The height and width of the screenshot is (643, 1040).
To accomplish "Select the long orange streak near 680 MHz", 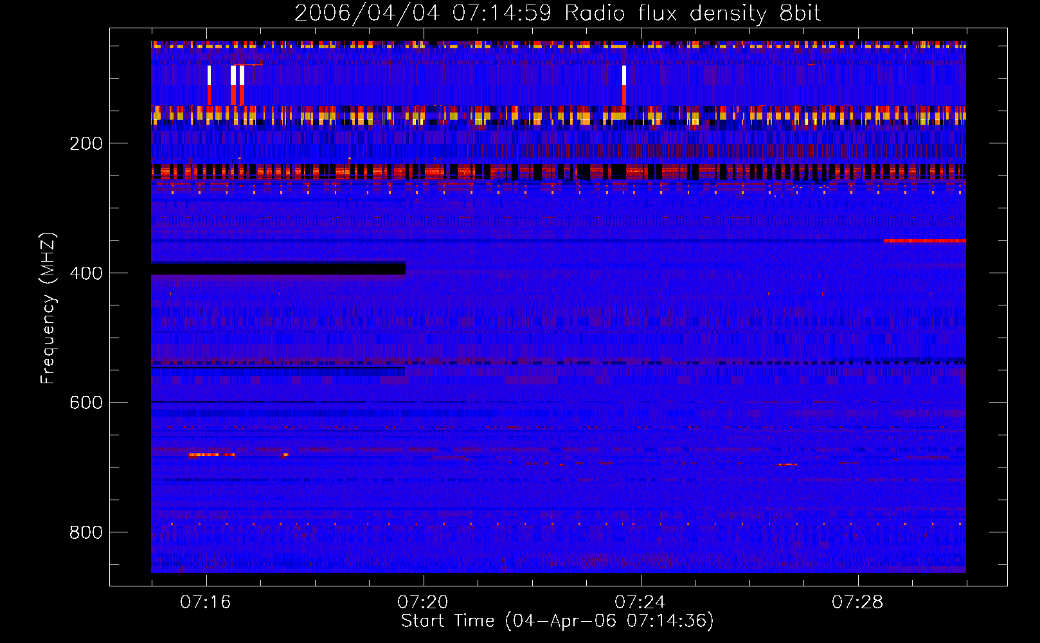I will click(x=211, y=455).
